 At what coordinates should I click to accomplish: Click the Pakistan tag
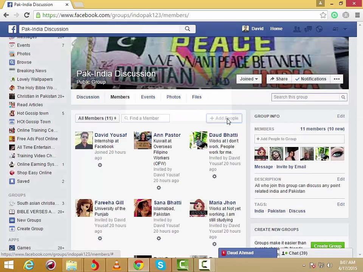tap(276, 211)
